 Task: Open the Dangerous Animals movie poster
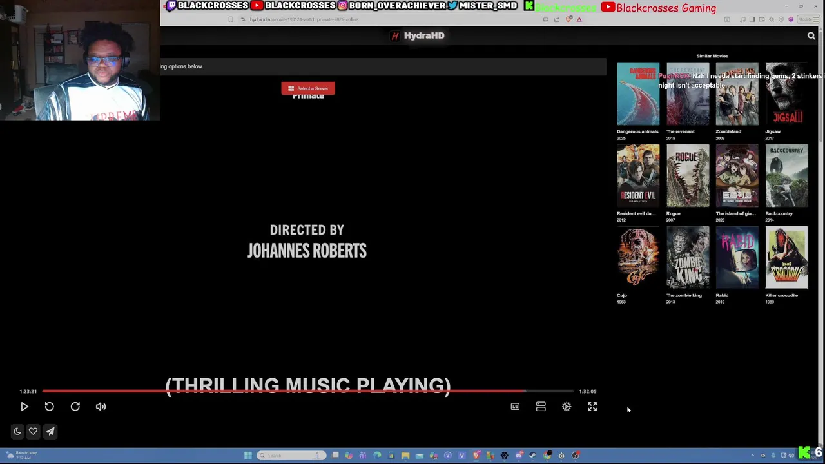point(638,94)
